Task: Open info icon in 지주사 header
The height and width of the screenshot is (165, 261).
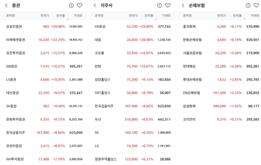Action: 160,5
